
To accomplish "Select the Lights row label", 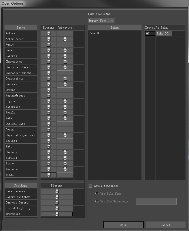I will tap(21, 101).
